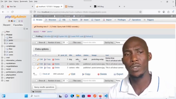Enable the Profiling checkbox

click(x=34, y=37)
